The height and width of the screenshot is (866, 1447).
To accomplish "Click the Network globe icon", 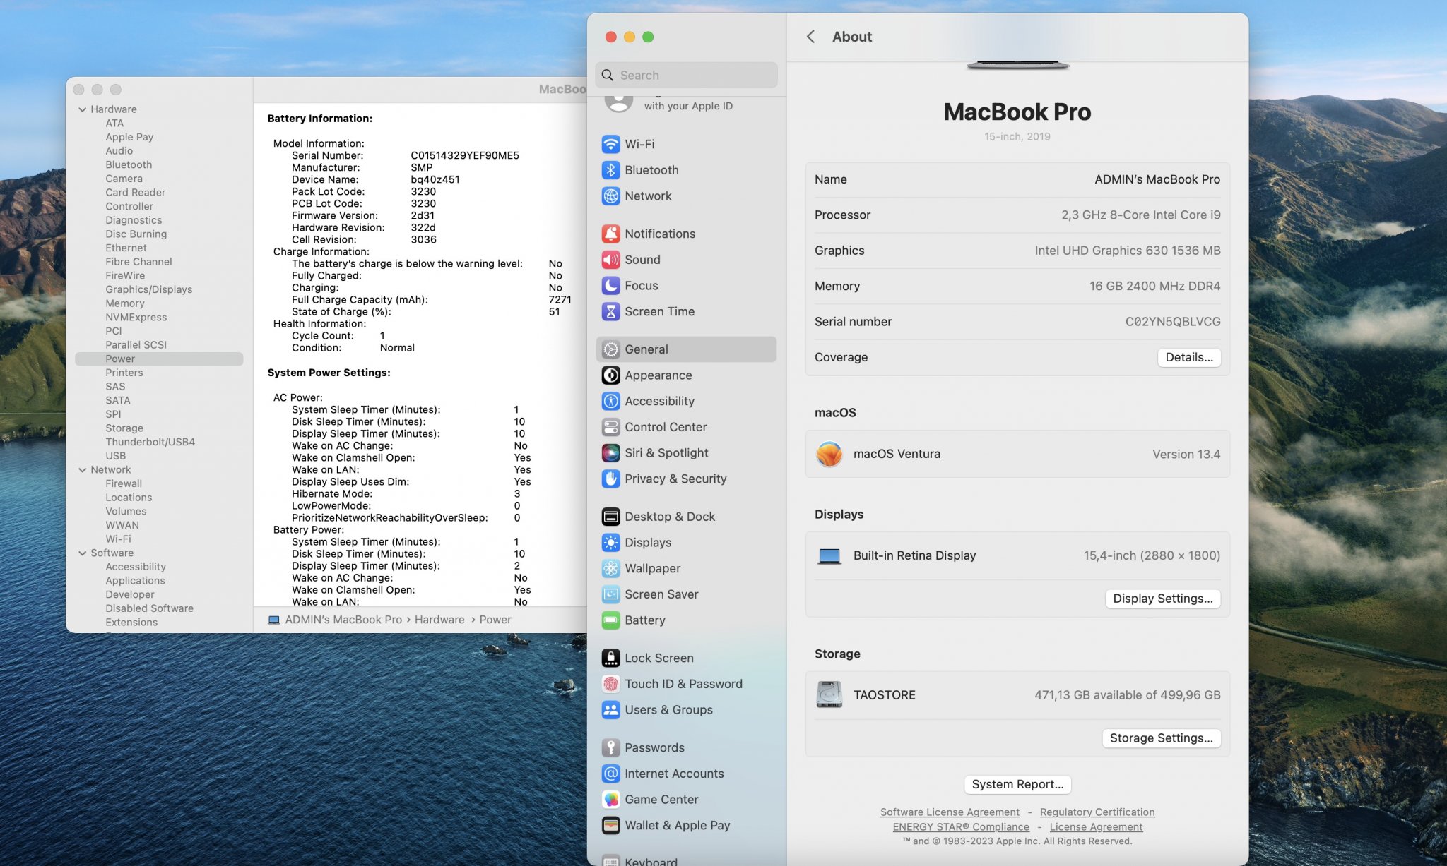I will [x=610, y=196].
